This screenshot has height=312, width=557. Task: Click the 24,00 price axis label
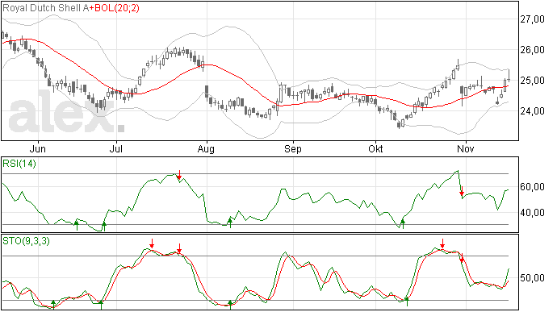(532, 111)
